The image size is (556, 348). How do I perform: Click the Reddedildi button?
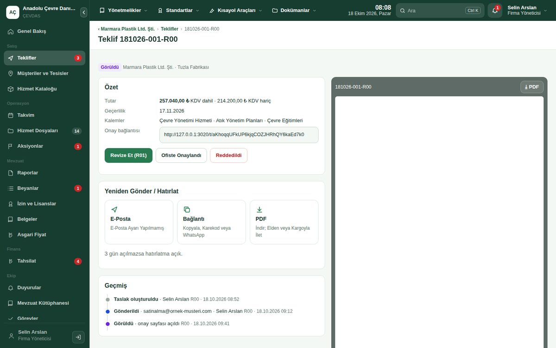point(228,155)
